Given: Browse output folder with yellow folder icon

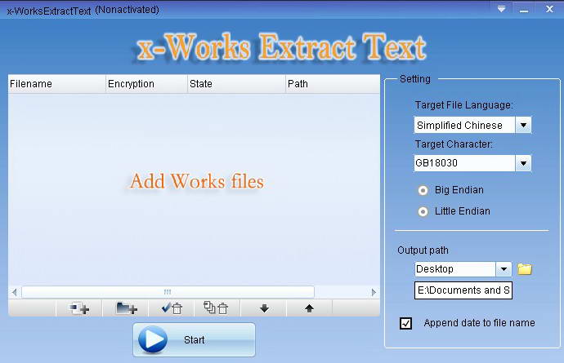Looking at the screenshot, I should click(x=525, y=269).
